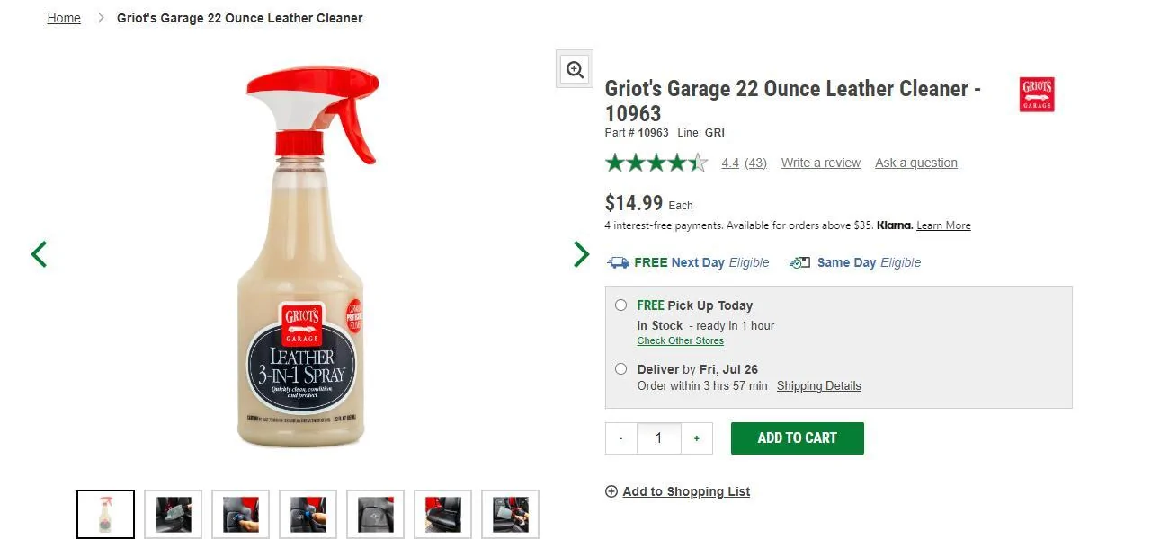Click the star rating icons

[656, 163]
